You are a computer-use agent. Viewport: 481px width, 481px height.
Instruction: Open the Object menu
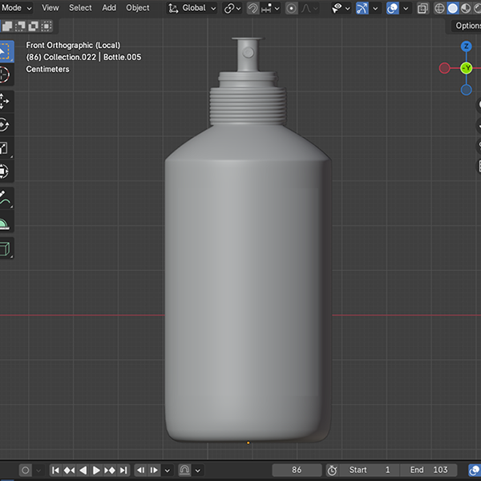tap(137, 8)
